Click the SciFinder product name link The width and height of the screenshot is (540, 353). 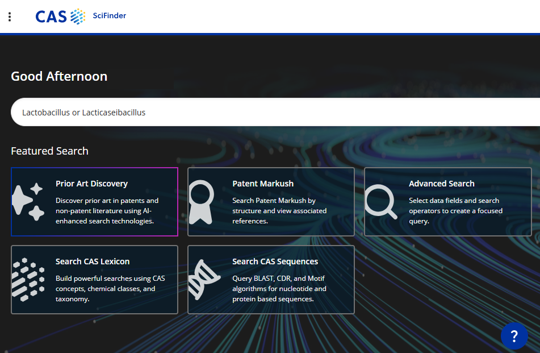[x=110, y=16]
